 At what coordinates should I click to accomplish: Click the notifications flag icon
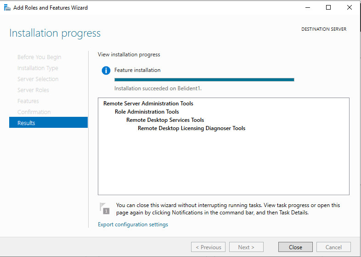105,208
